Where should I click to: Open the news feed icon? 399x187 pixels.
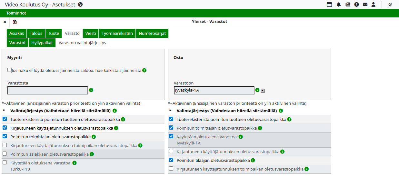[348, 5]
